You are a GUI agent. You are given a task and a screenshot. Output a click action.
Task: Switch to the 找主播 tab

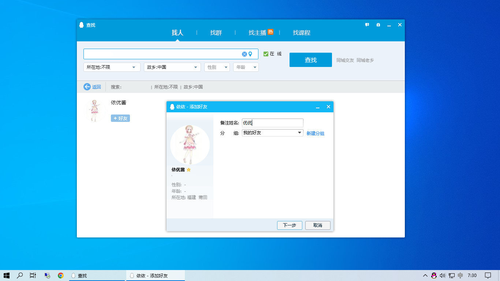[257, 33]
